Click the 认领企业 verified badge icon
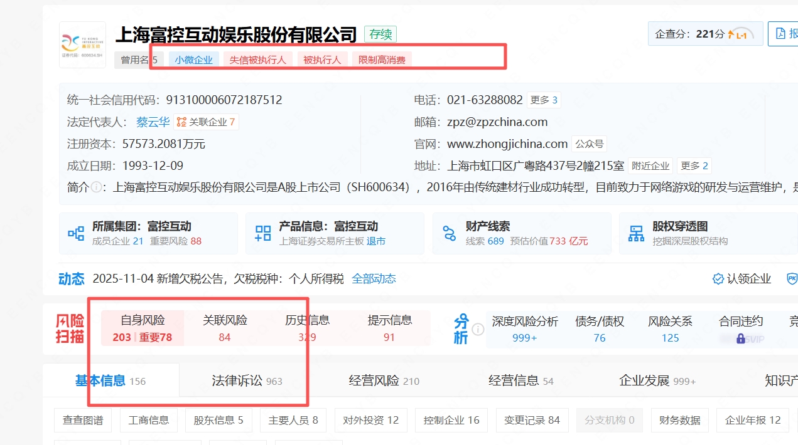The height and width of the screenshot is (445, 798). click(718, 279)
